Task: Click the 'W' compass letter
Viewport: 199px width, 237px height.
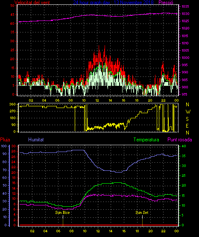Action: (x=188, y=112)
